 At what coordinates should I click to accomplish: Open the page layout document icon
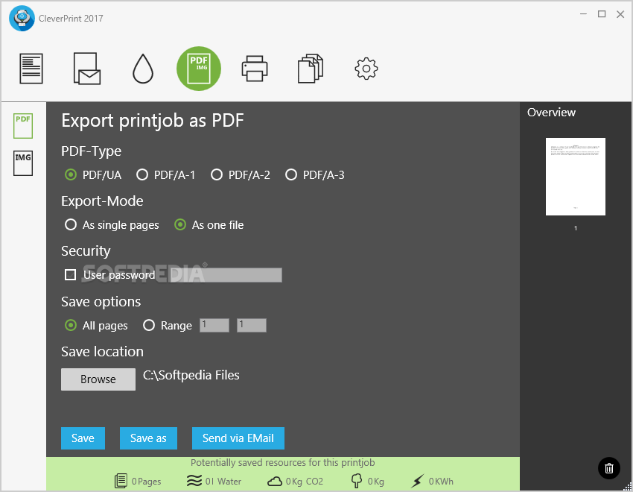[31, 69]
